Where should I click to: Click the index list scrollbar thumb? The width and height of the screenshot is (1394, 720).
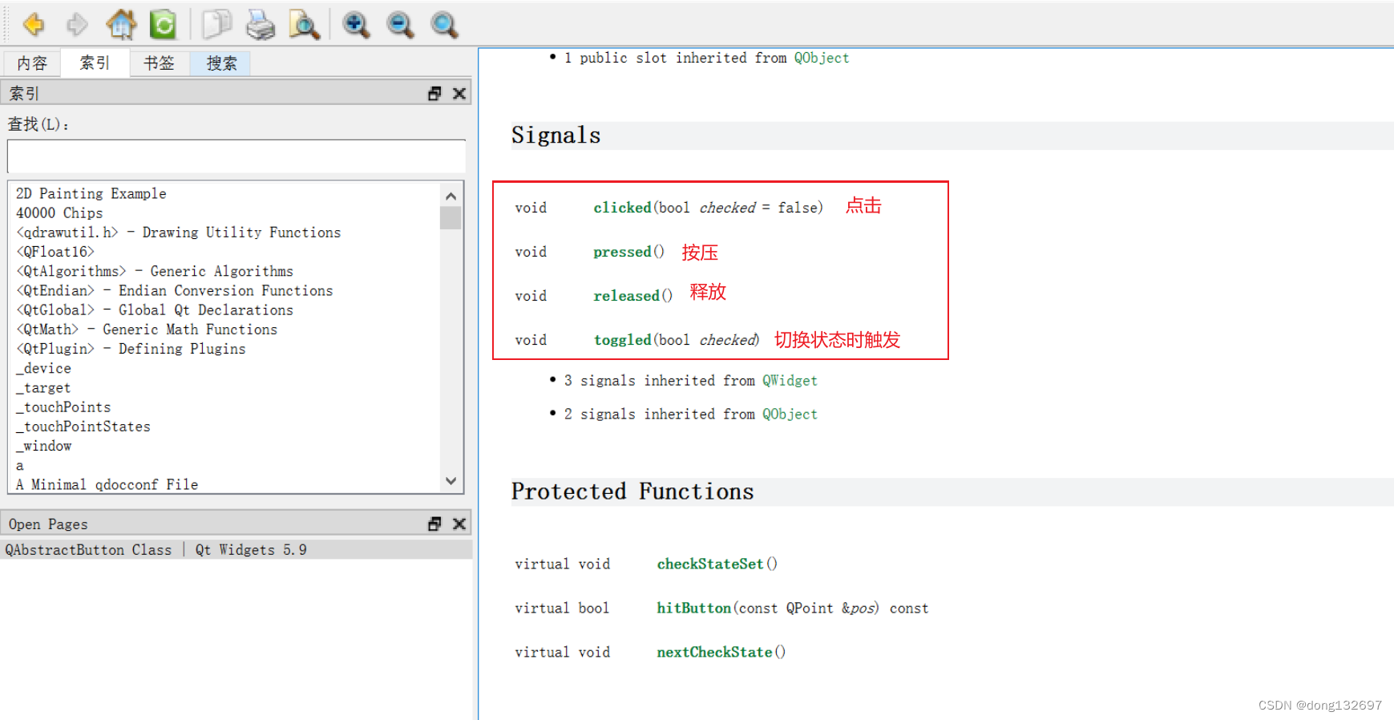451,218
